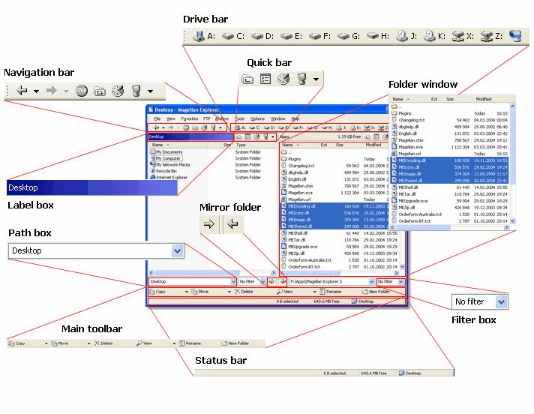
Task: Click forward arrow in enlarged Navigation bar
Action: (x=52, y=91)
